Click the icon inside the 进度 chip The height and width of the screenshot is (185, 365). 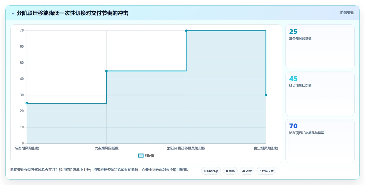tap(244, 171)
